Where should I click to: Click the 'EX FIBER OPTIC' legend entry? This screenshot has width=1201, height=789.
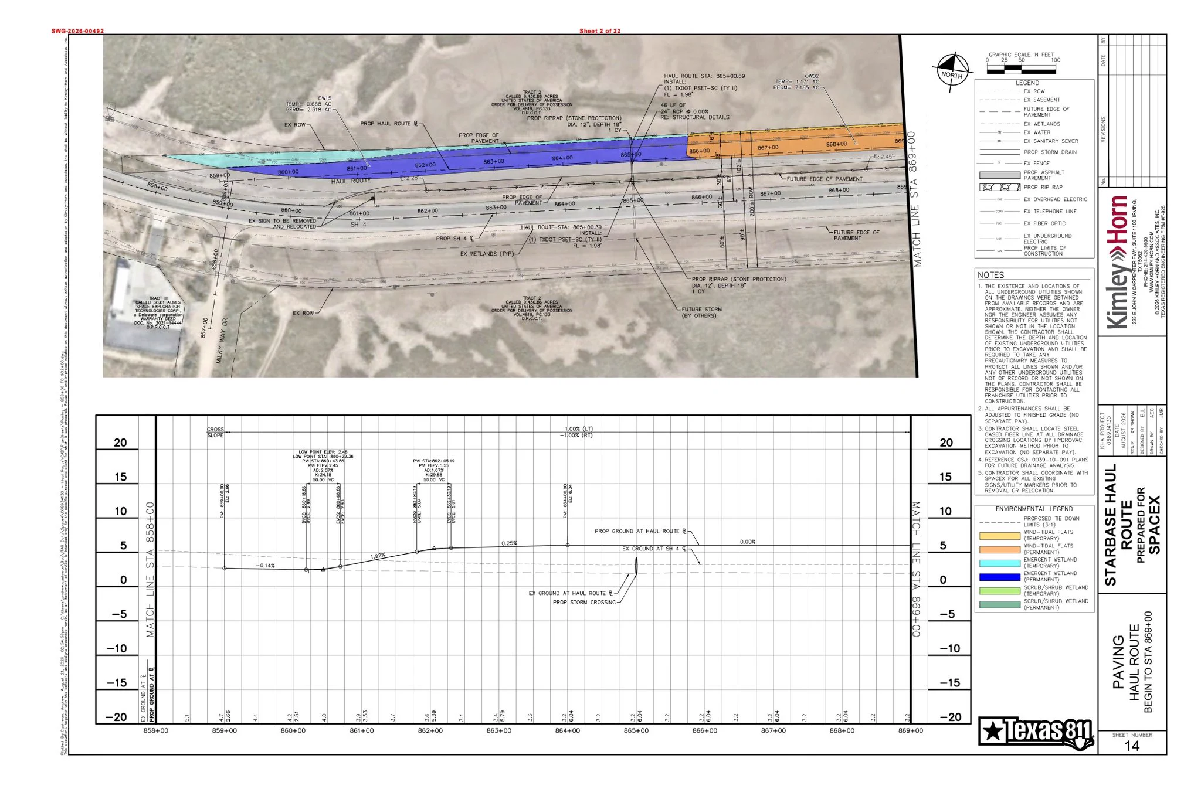[x=1045, y=223]
